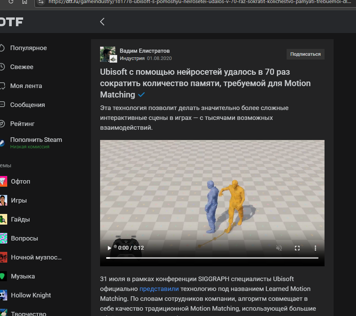Viewport: 356px width, 316px height.
Task: Open the Hollow Knight topic
Action: pyautogui.click(x=31, y=295)
